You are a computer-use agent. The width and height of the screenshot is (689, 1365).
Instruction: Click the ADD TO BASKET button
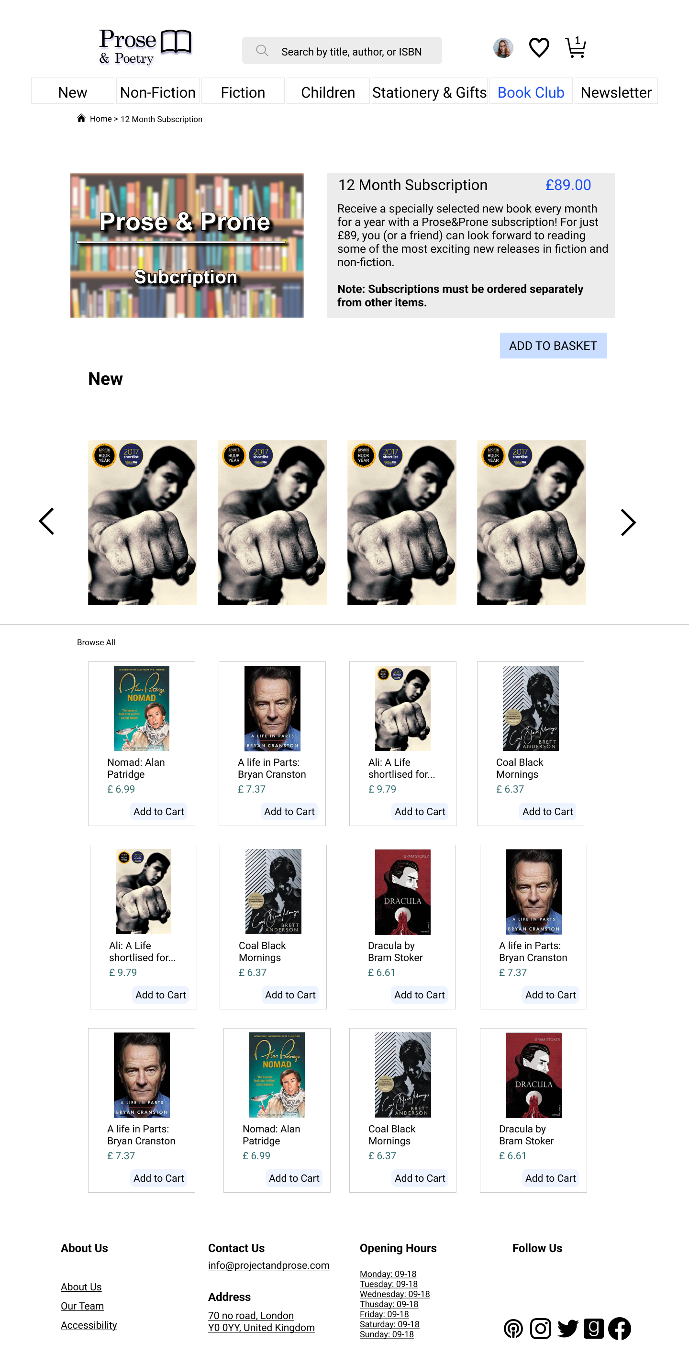[554, 346]
